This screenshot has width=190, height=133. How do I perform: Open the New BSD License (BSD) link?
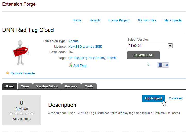click(x=86, y=47)
